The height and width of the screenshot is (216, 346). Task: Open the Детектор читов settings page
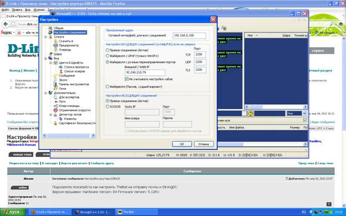(x=70, y=115)
